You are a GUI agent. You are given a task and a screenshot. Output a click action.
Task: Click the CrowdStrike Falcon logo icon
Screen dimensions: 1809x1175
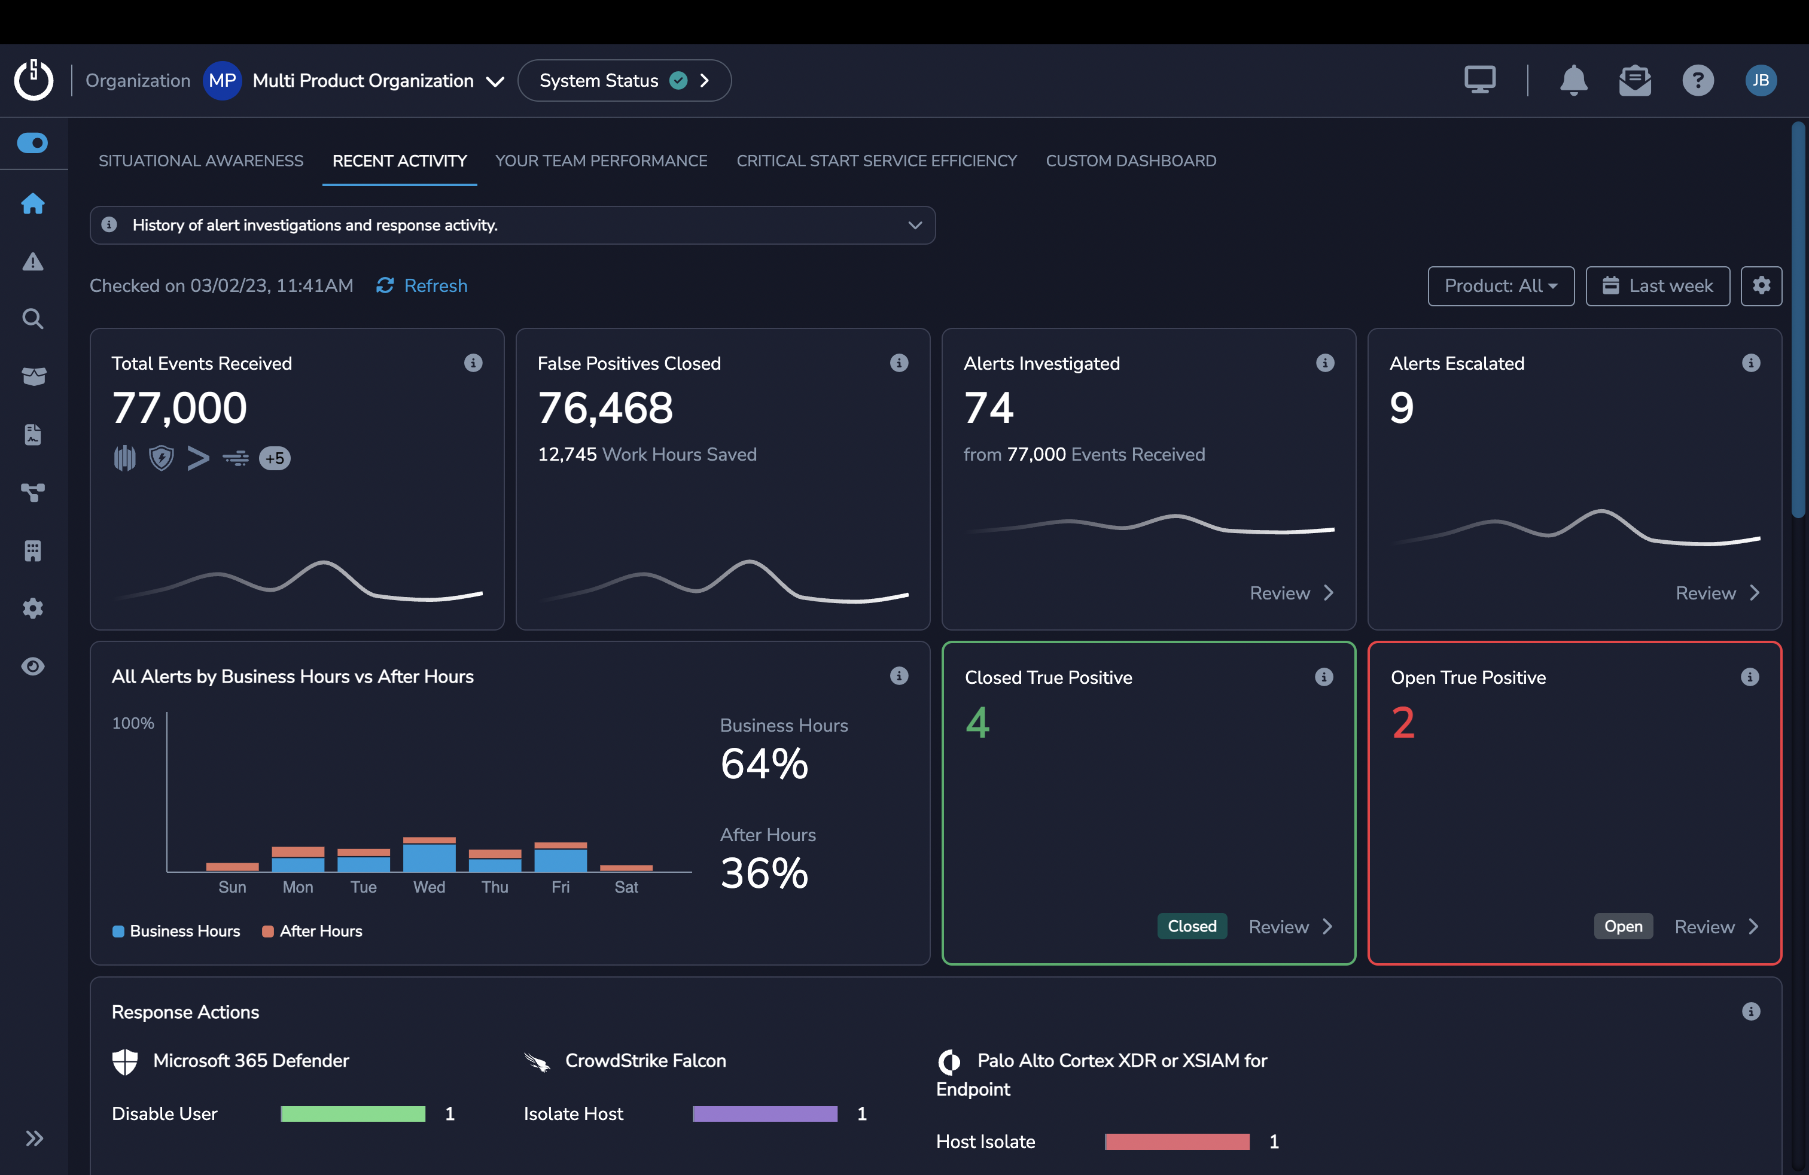tap(537, 1062)
